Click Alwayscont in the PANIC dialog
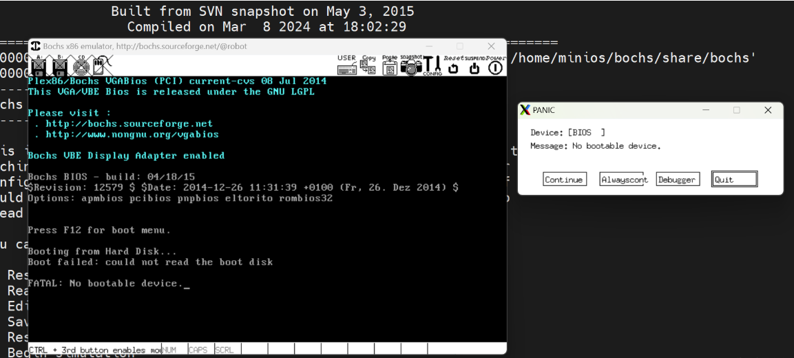 621,179
